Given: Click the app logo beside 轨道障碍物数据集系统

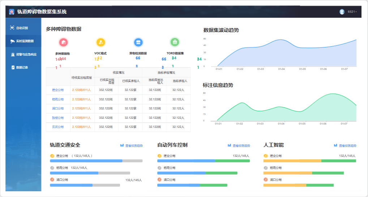Looking at the screenshot, I should pyautogui.click(x=12, y=12).
